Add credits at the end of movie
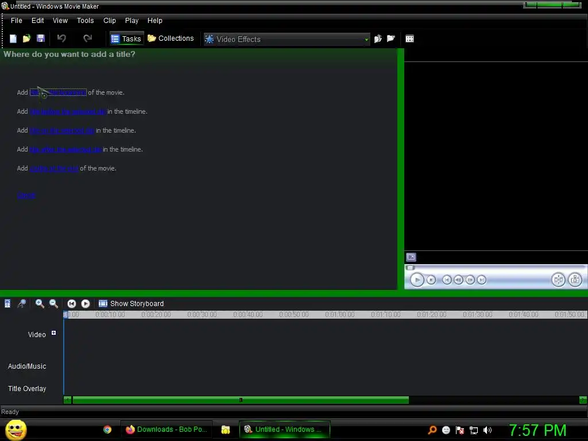 point(55,168)
